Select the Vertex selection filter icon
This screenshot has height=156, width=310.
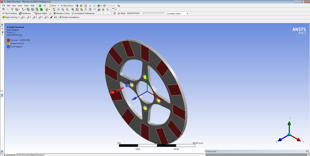28,9
